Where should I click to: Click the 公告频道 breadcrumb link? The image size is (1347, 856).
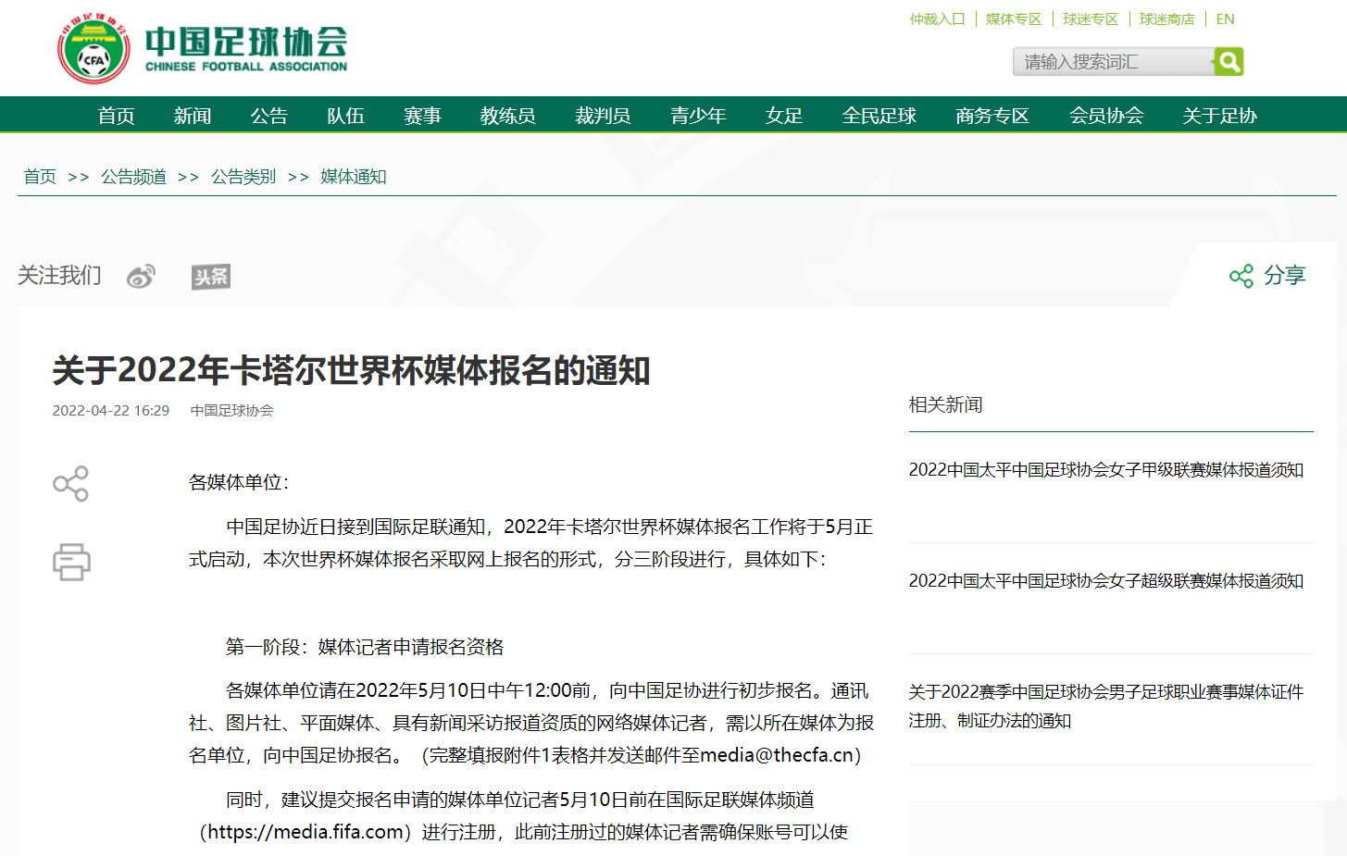(x=133, y=177)
